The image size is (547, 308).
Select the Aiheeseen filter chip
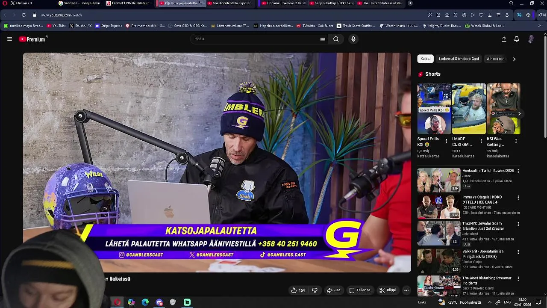click(496, 59)
